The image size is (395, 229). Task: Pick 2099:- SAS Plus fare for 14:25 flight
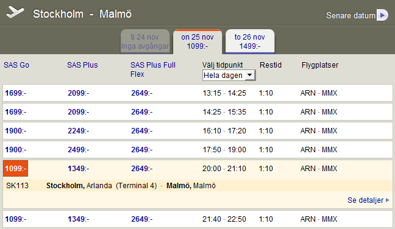point(79,112)
